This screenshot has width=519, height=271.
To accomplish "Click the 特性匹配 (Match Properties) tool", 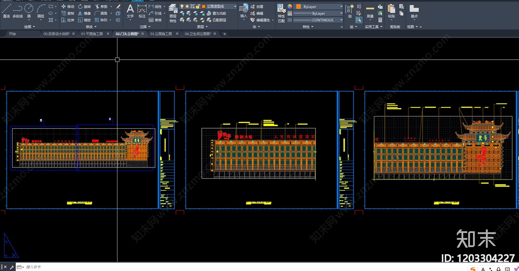I will (281, 13).
